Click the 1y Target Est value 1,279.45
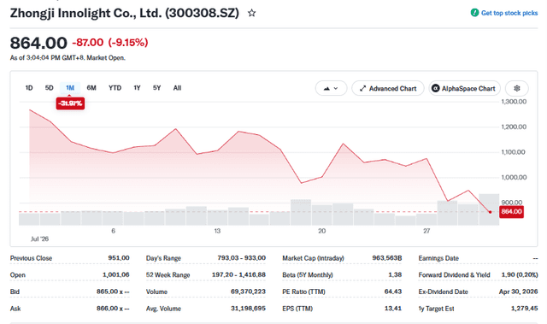The image size is (547, 324). pyautogui.click(x=524, y=309)
